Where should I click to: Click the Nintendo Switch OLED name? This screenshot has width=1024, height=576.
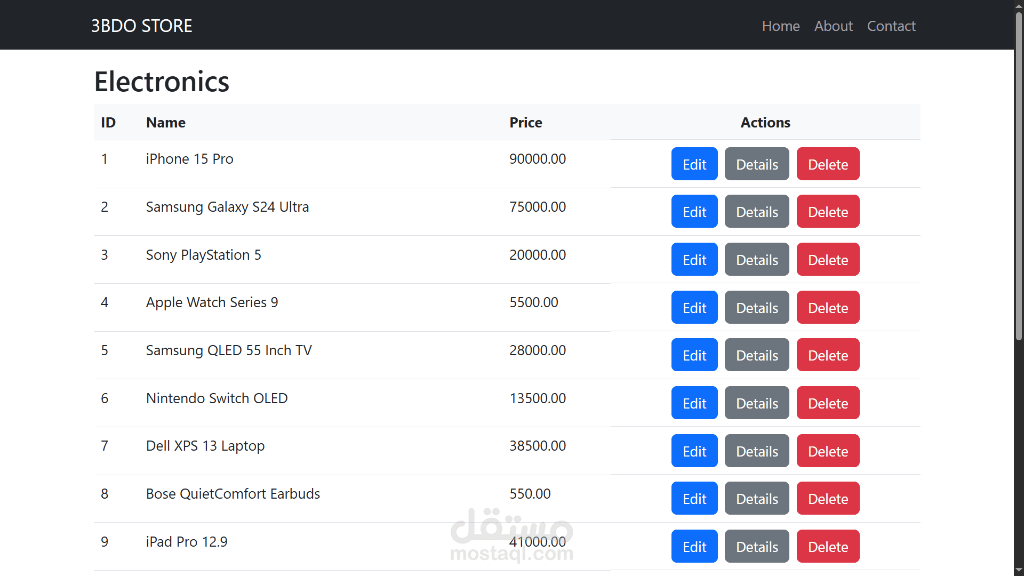point(217,398)
